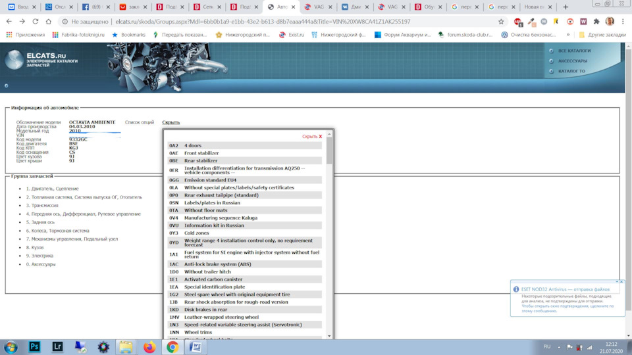Switch to the Дми VK tab
This screenshot has height=355, width=632.
[355, 7]
